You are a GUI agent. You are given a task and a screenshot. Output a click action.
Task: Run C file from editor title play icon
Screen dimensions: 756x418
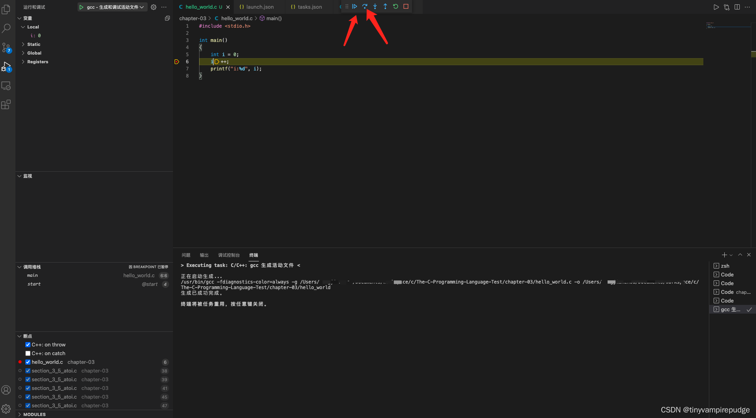click(x=716, y=7)
